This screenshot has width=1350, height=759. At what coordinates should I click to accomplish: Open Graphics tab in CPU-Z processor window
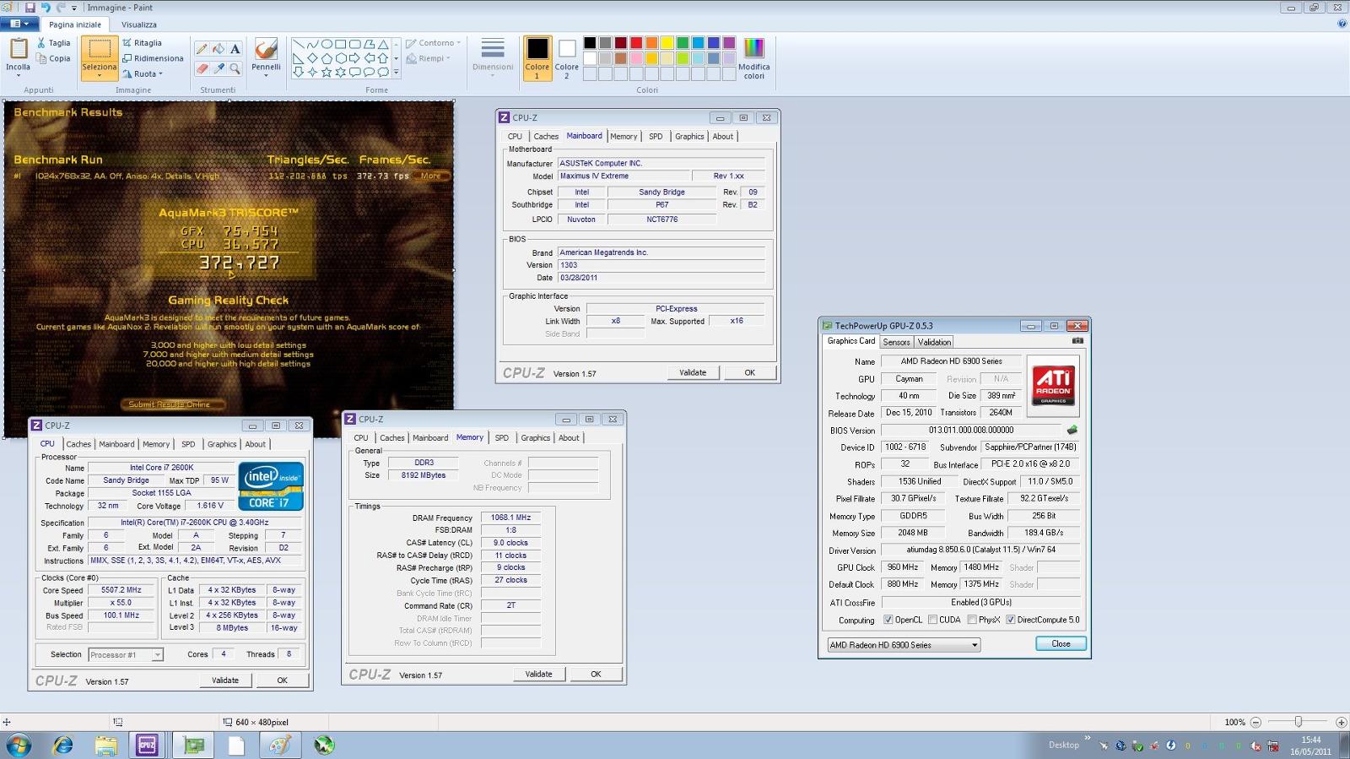(222, 444)
